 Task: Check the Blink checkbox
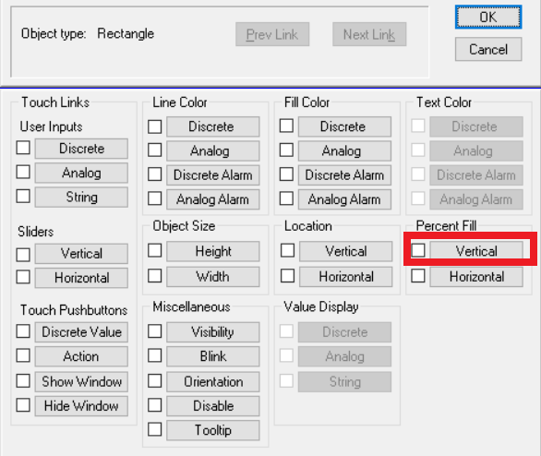pyautogui.click(x=154, y=355)
